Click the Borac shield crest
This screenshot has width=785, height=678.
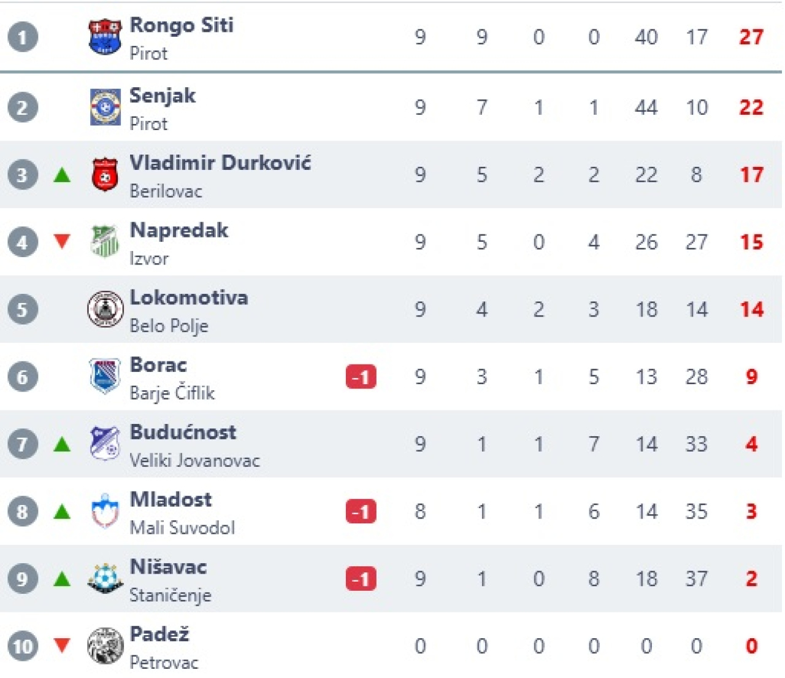click(x=105, y=376)
